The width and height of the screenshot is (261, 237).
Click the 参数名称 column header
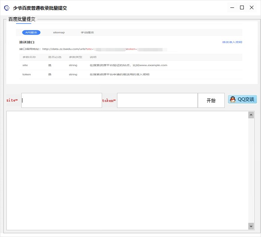[29, 57]
